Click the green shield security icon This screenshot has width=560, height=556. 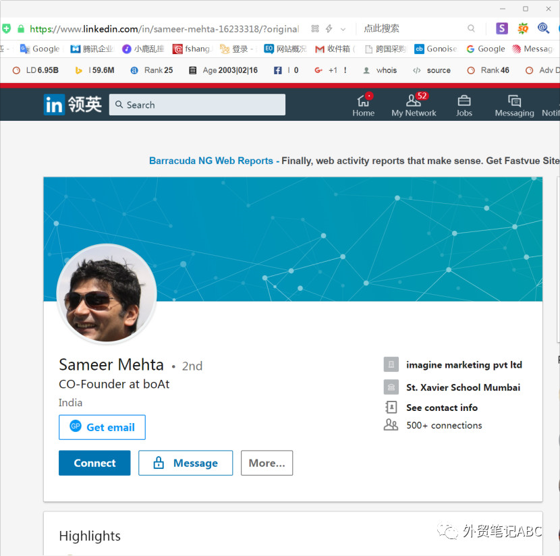coord(7,28)
